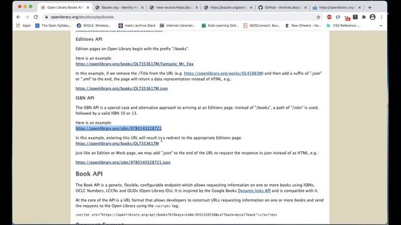Open the Apps grid in the bookmarks bar
This screenshot has width=401, height=225.
point(23,26)
